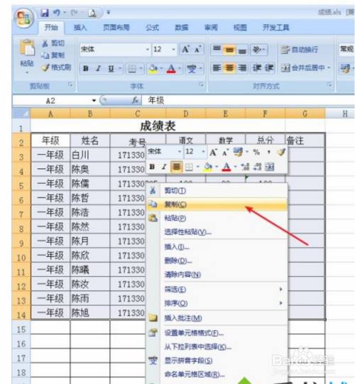Toggle underline in the ribbon font group
Screen dimensions: 355x384
pos(111,69)
